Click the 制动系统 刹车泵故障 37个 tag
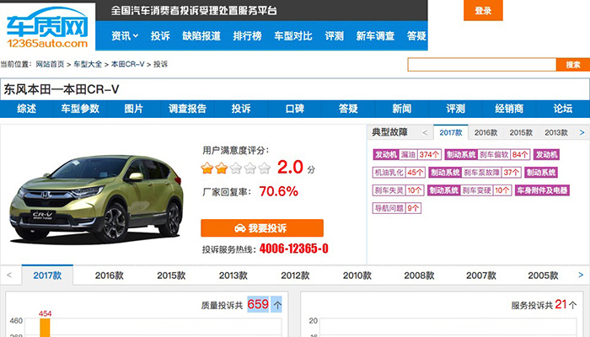The image size is (590, 337). click(475, 173)
